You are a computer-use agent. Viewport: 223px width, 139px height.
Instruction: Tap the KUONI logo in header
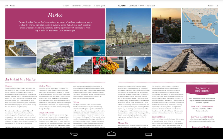(x=122, y=6)
